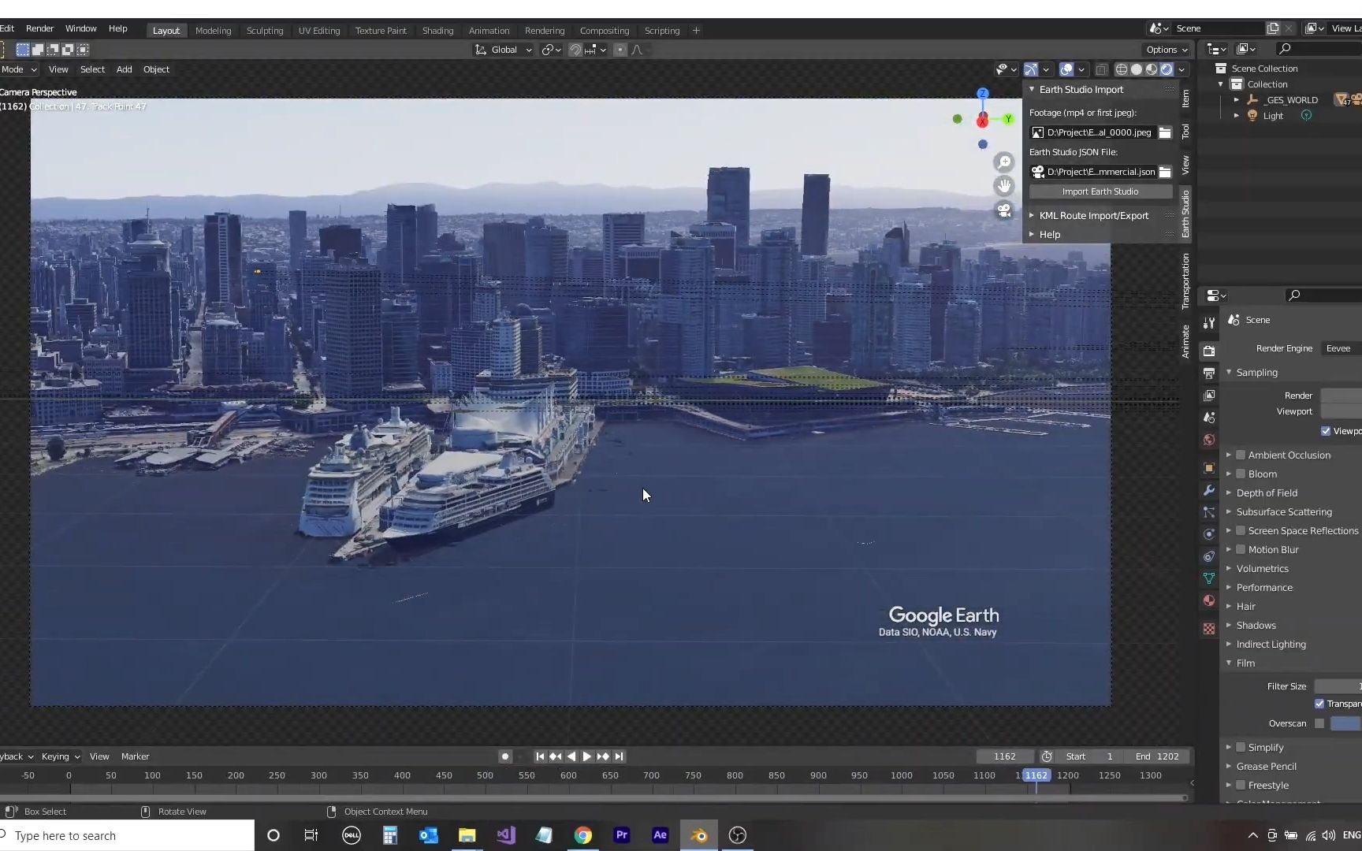Enable the Bloom checkbox

coord(1240,474)
